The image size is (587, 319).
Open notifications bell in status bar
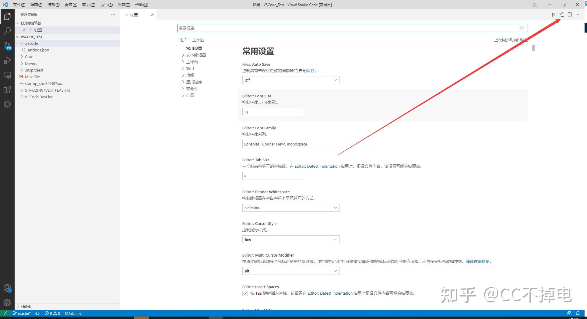click(x=578, y=313)
